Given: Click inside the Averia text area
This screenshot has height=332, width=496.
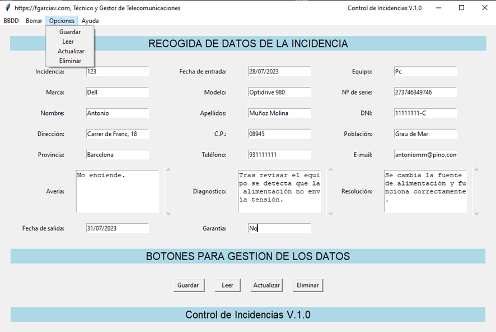Looking at the screenshot, I should pyautogui.click(x=118, y=191).
